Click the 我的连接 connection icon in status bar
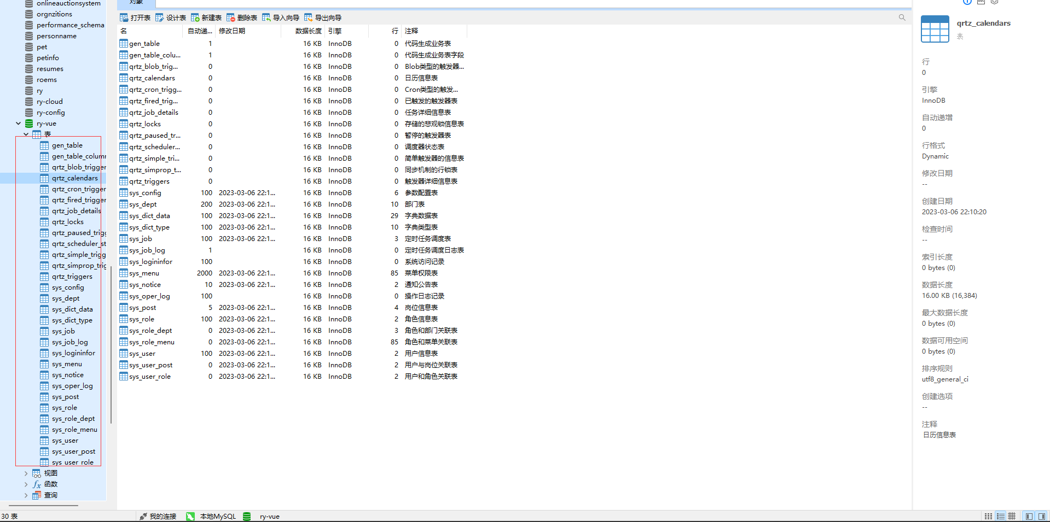Screen dimensions: 1050x522 point(143,516)
